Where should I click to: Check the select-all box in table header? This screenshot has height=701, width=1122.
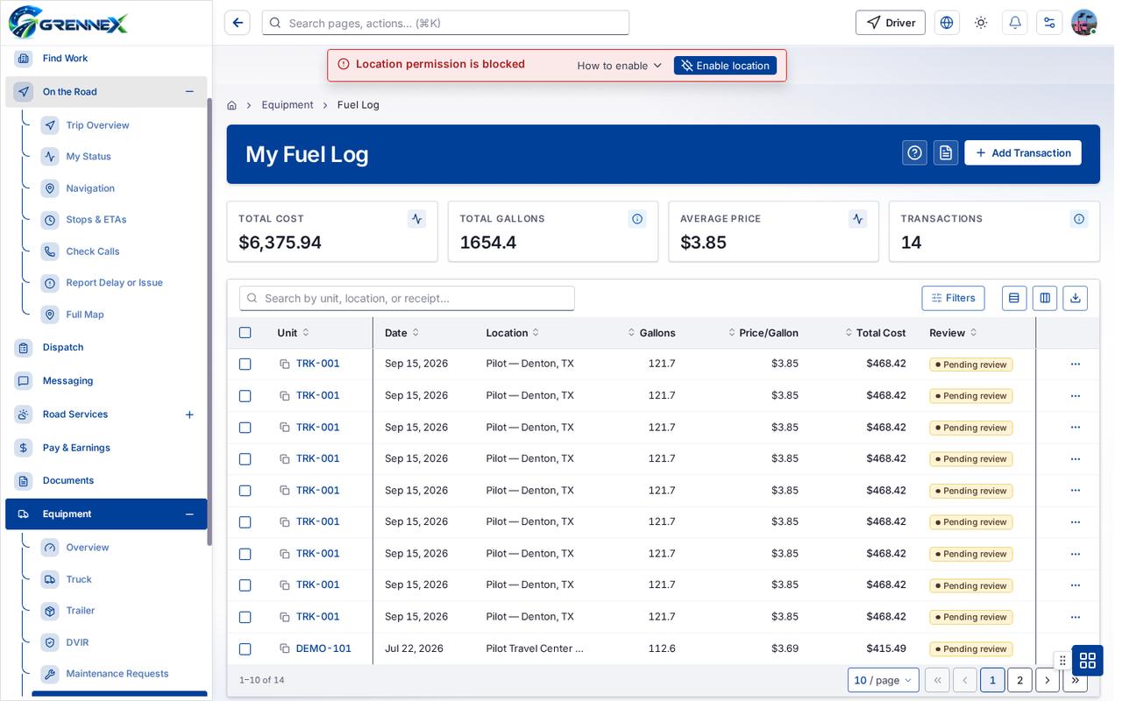pyautogui.click(x=245, y=333)
